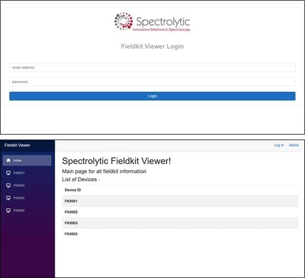Click the monitor icon next to FK0002

tap(8, 185)
